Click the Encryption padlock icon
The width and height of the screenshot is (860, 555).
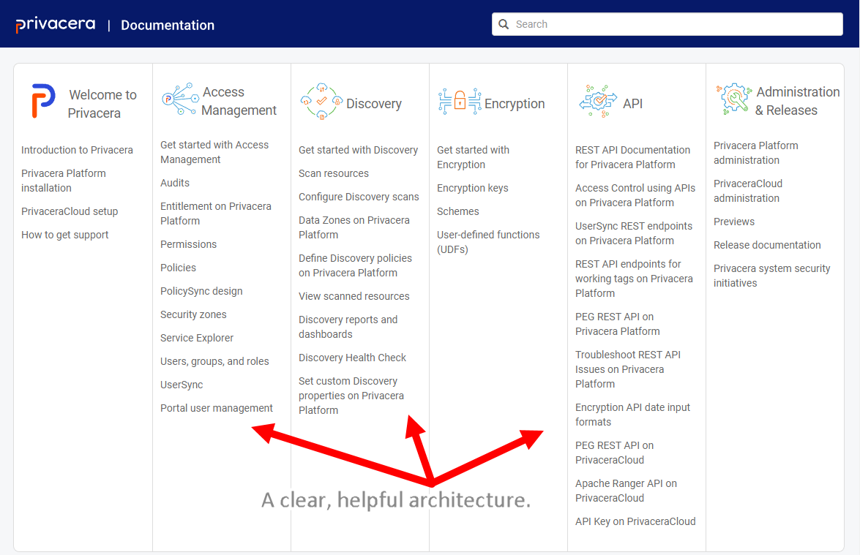click(460, 101)
